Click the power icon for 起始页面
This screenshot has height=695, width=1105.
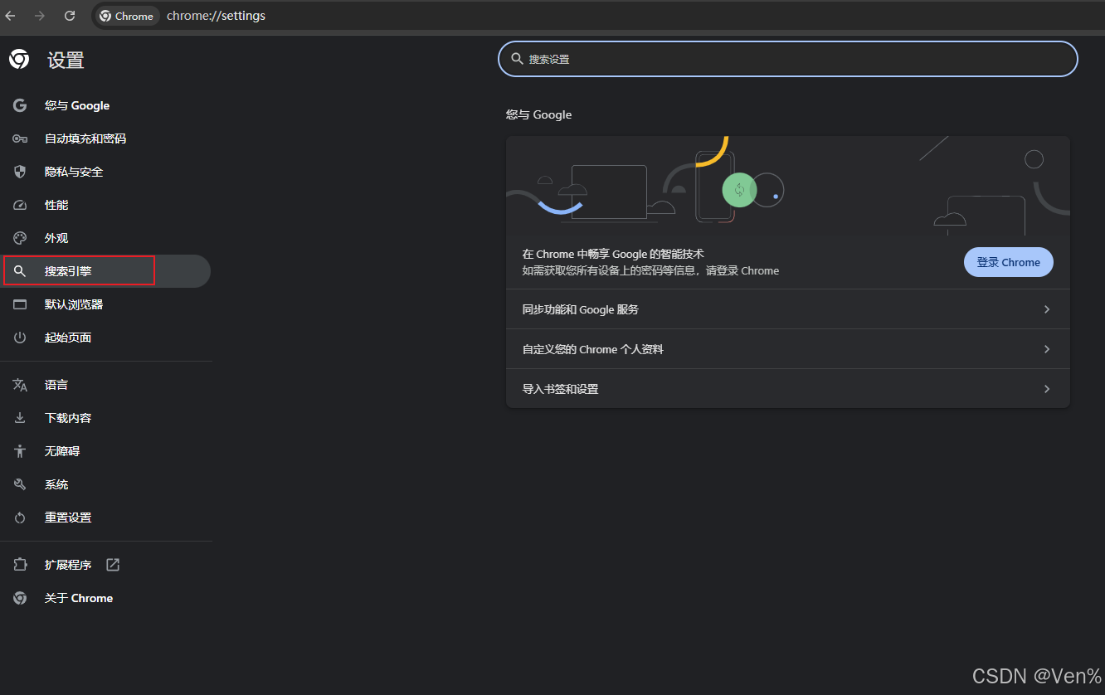coord(20,338)
